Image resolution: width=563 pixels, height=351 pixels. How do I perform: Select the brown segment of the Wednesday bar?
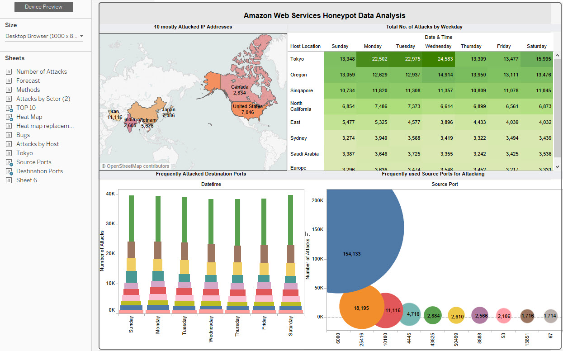coord(211,253)
